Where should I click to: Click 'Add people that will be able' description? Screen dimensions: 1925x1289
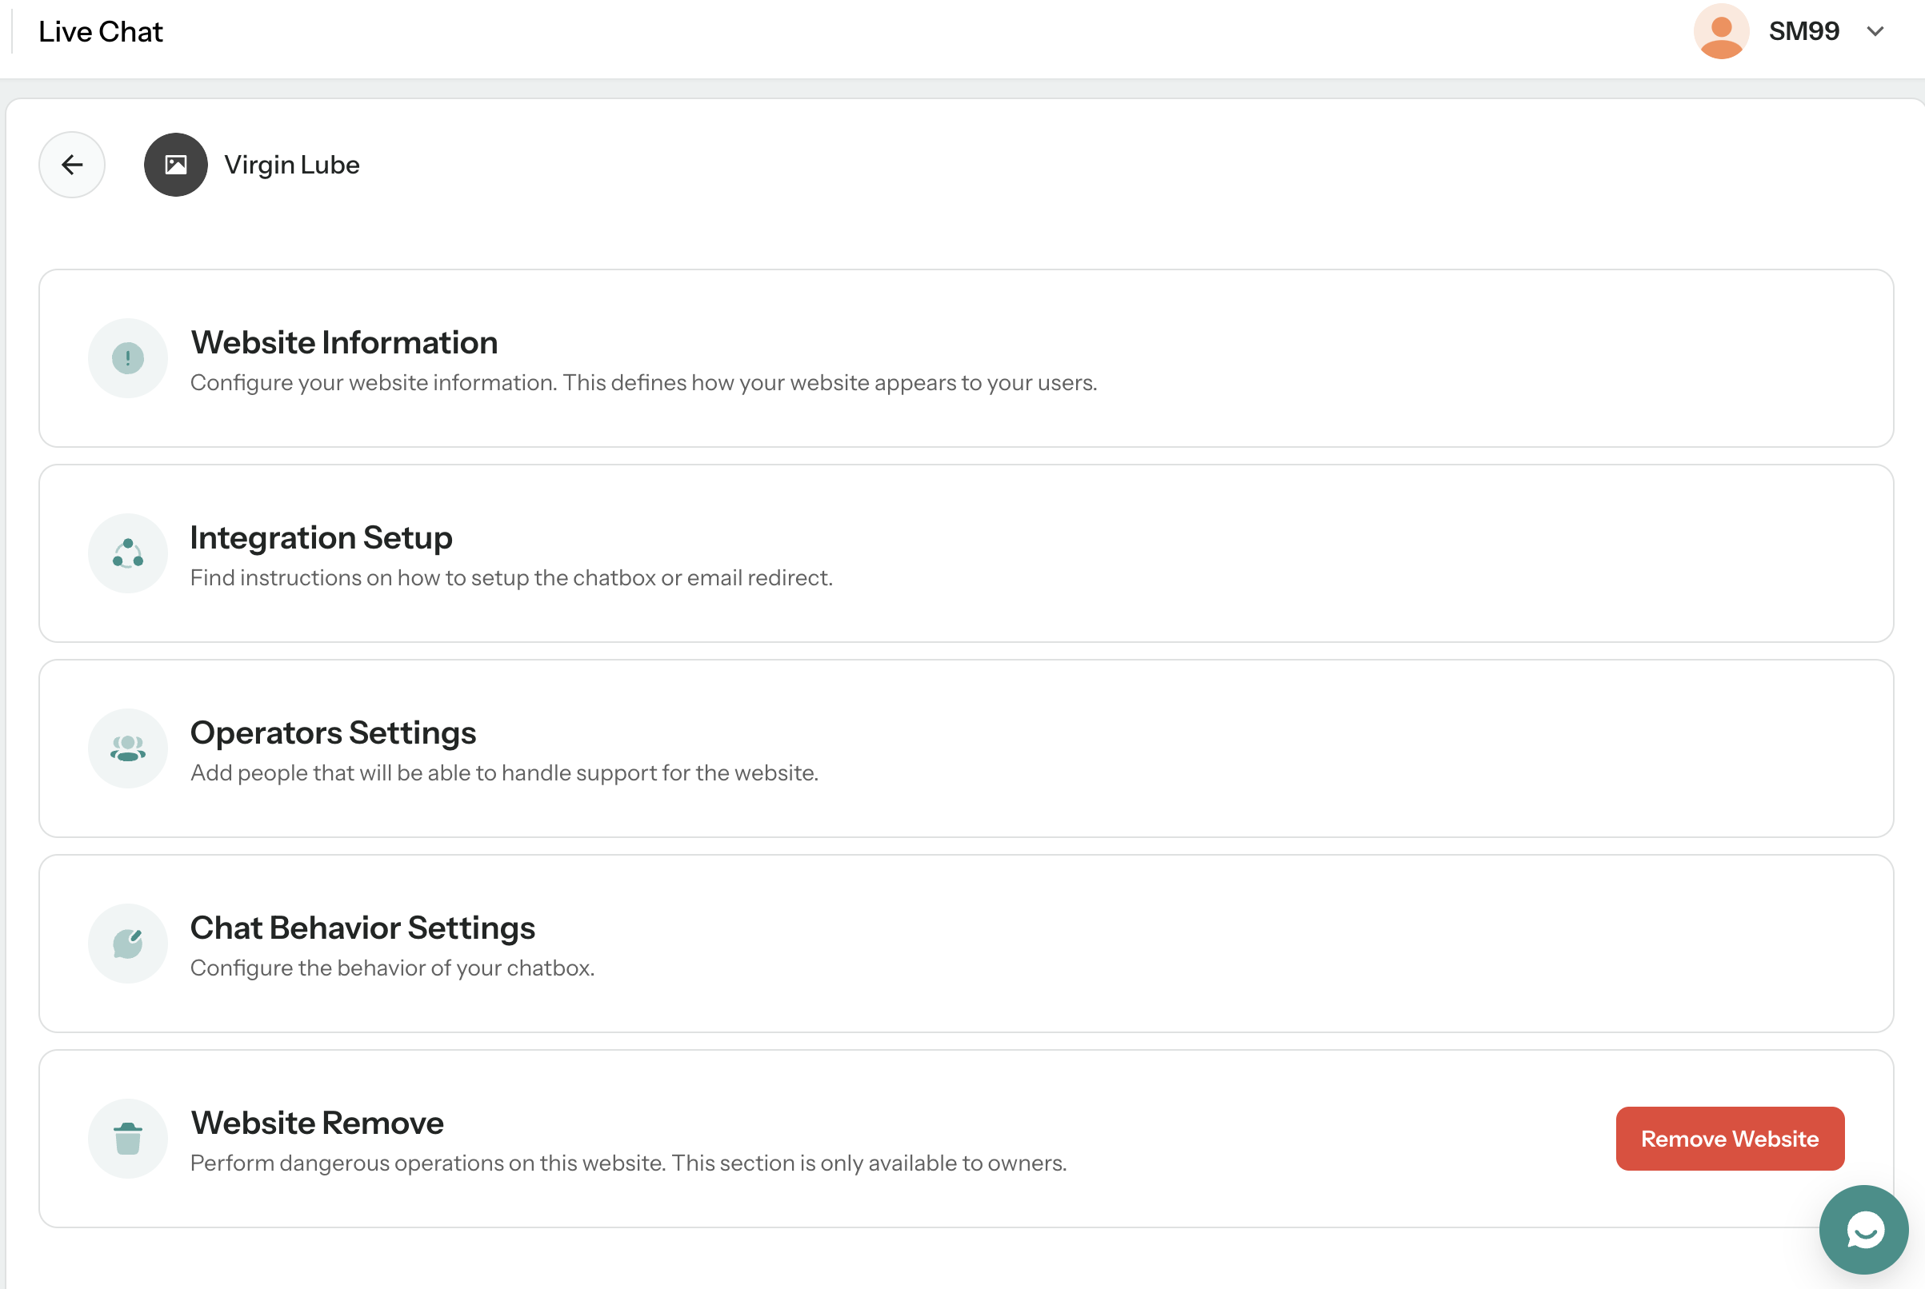click(504, 772)
